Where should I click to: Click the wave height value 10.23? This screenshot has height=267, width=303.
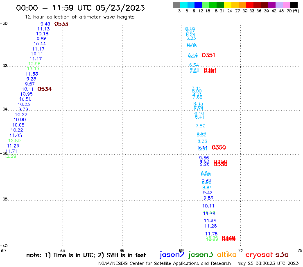point(24,104)
